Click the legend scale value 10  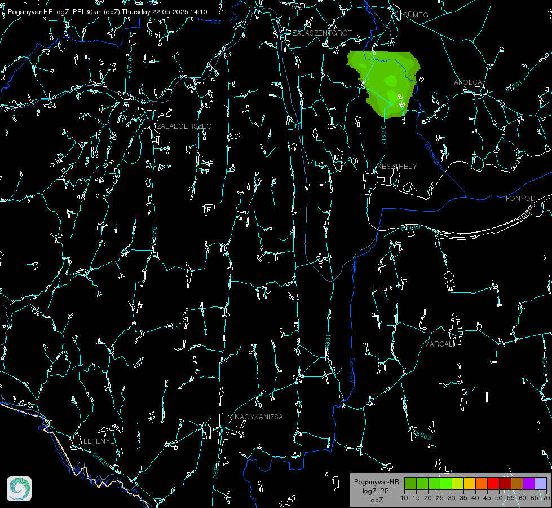click(404, 498)
